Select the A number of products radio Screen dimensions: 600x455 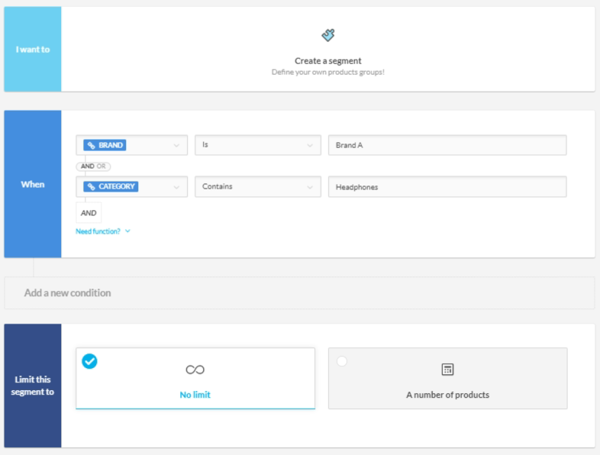342,361
